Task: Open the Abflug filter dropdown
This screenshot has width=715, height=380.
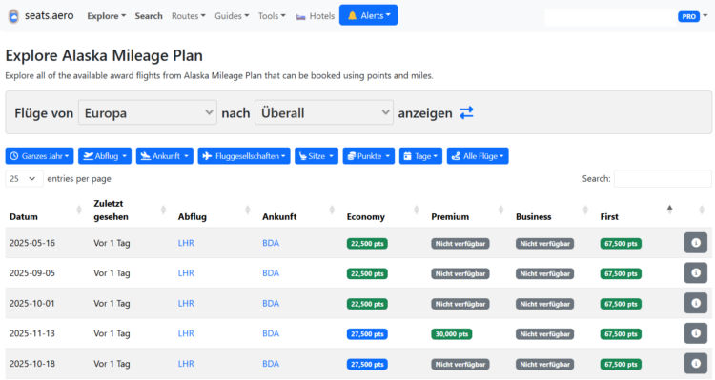Action: click(x=105, y=156)
